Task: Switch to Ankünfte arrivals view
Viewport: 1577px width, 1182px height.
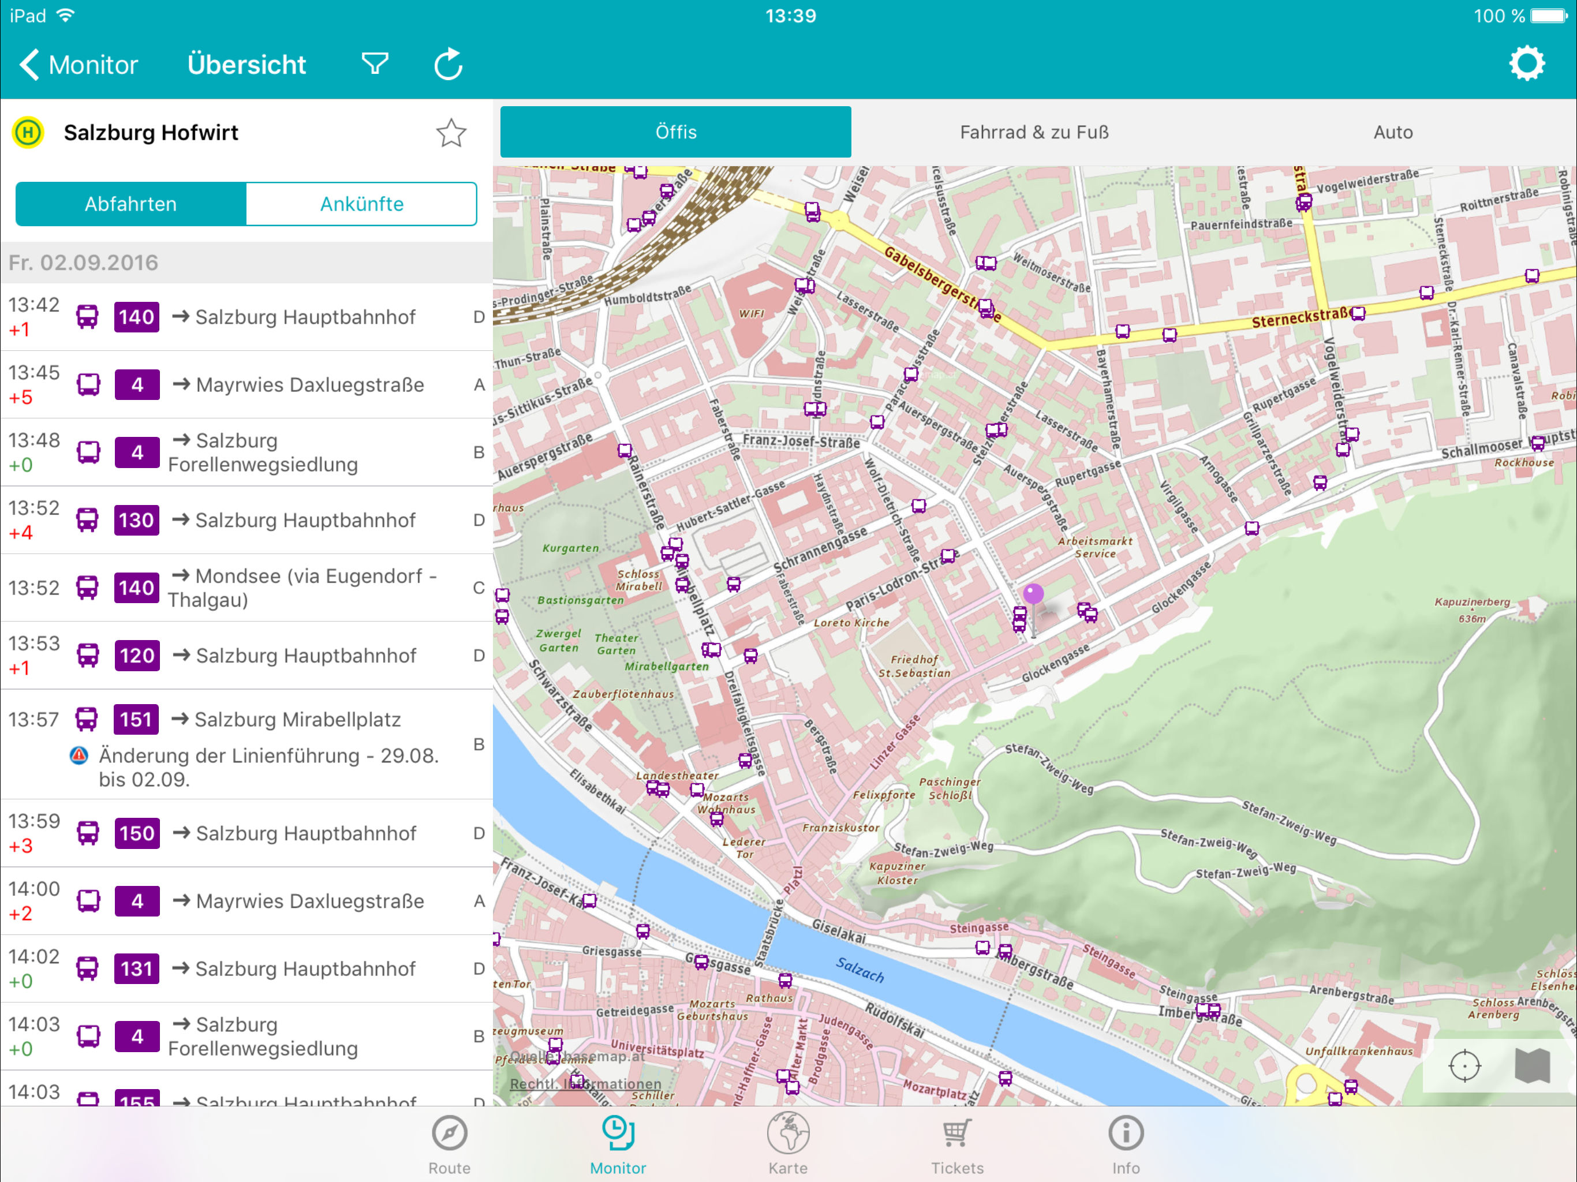Action: tap(361, 204)
